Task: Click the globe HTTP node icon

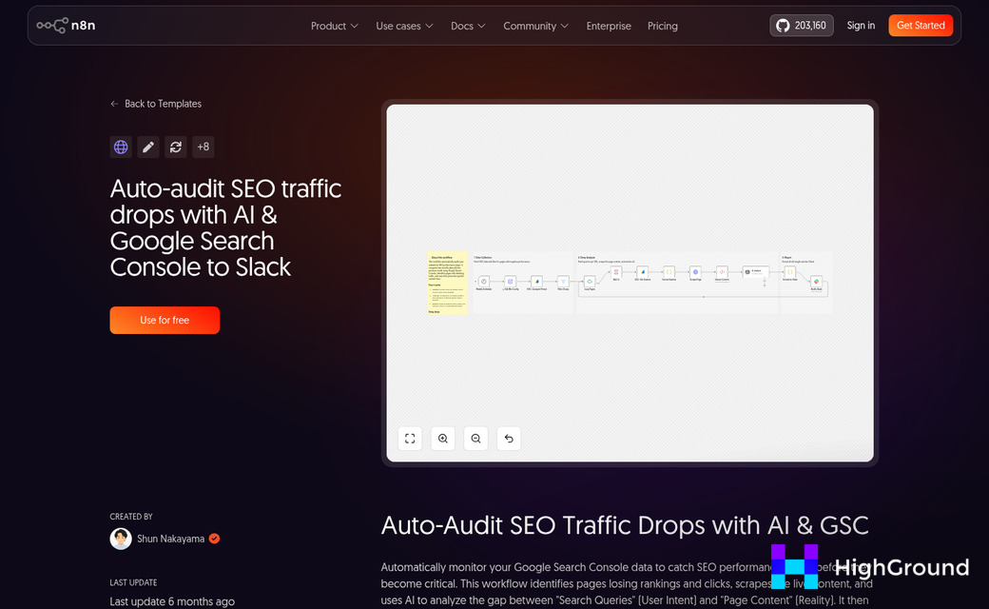Action: coord(121,147)
